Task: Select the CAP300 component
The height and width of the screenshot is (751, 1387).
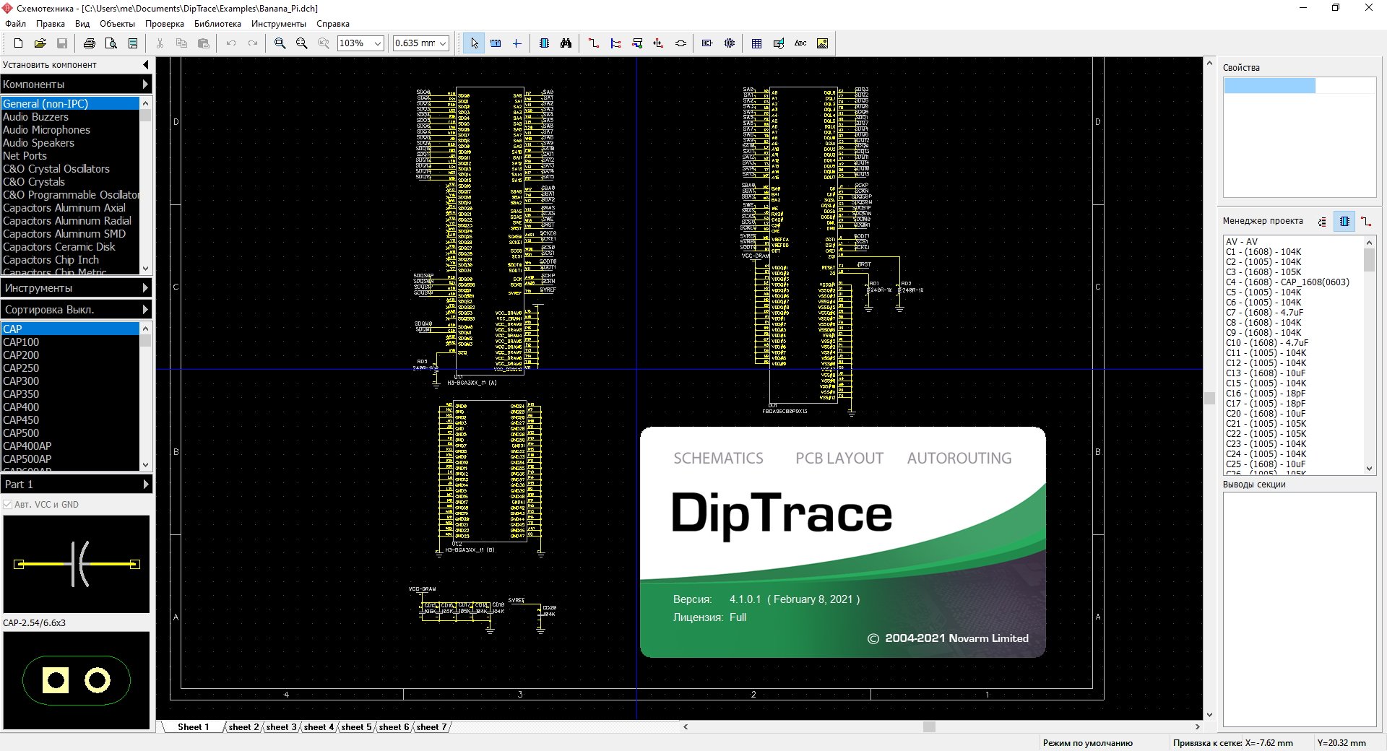Action: pos(70,381)
